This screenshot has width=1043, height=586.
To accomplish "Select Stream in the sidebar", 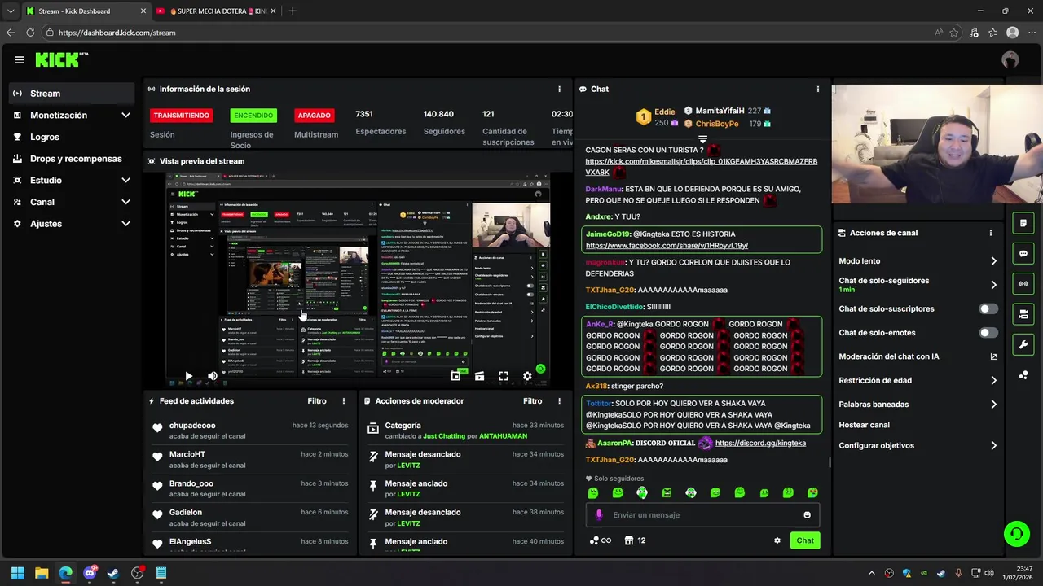I will point(71,94).
